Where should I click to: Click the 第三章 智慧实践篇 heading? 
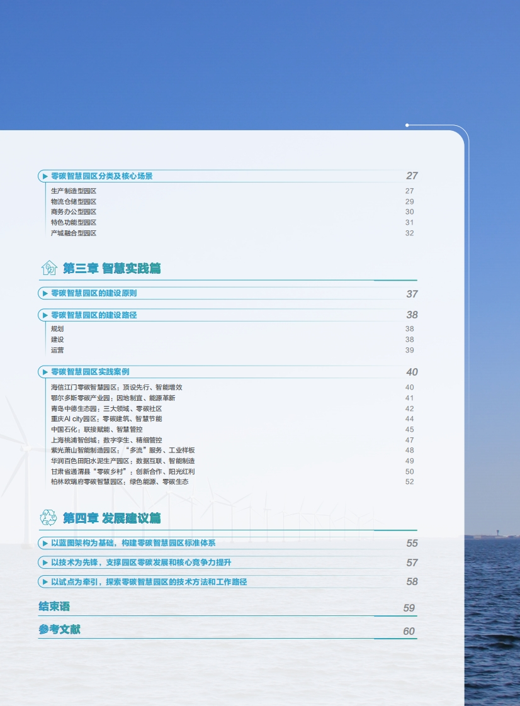click(x=112, y=268)
